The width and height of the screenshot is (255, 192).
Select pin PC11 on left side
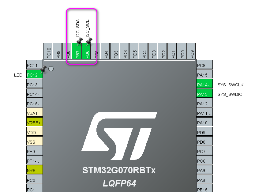35,64
